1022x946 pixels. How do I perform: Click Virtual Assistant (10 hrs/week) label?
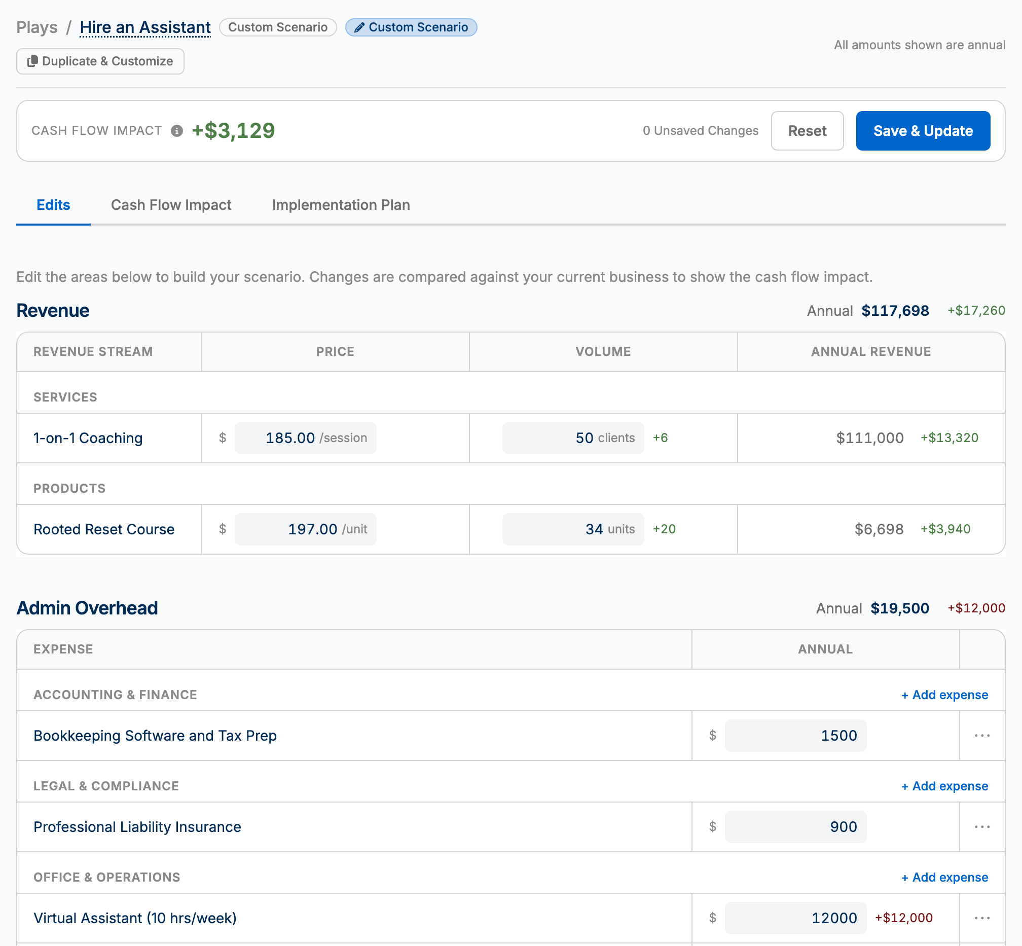(x=135, y=918)
